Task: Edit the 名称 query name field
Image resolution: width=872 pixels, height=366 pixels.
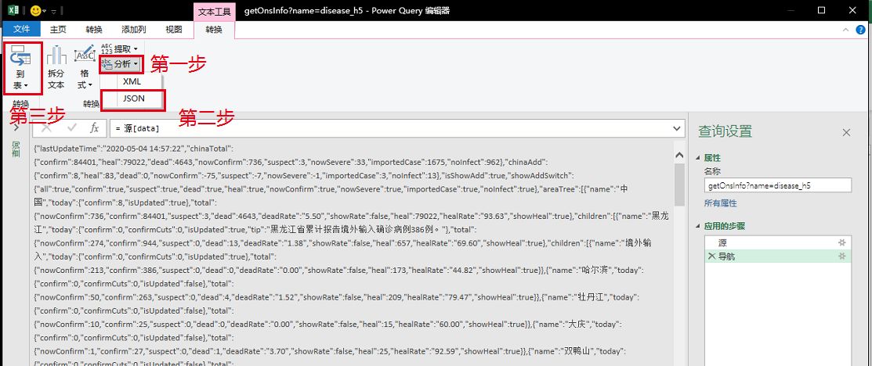Action: (777, 185)
